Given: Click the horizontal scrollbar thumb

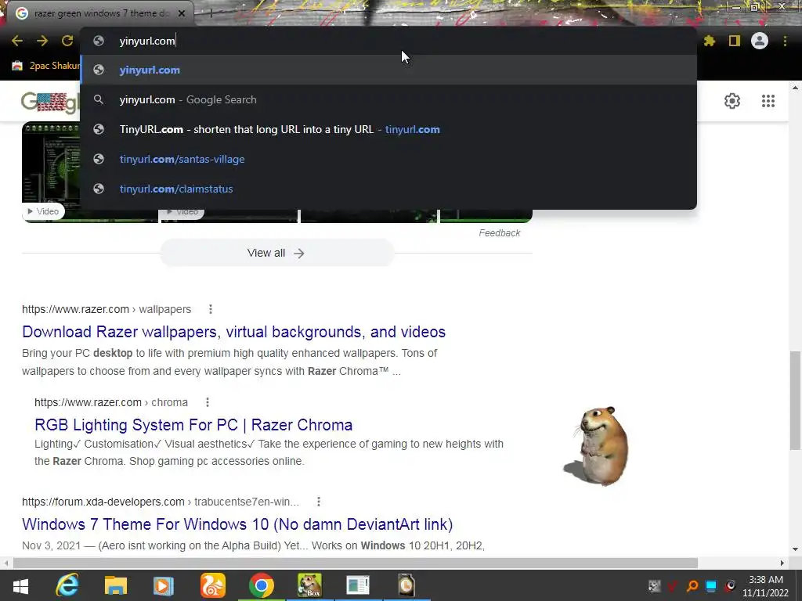Looking at the screenshot, I should [x=356, y=563].
